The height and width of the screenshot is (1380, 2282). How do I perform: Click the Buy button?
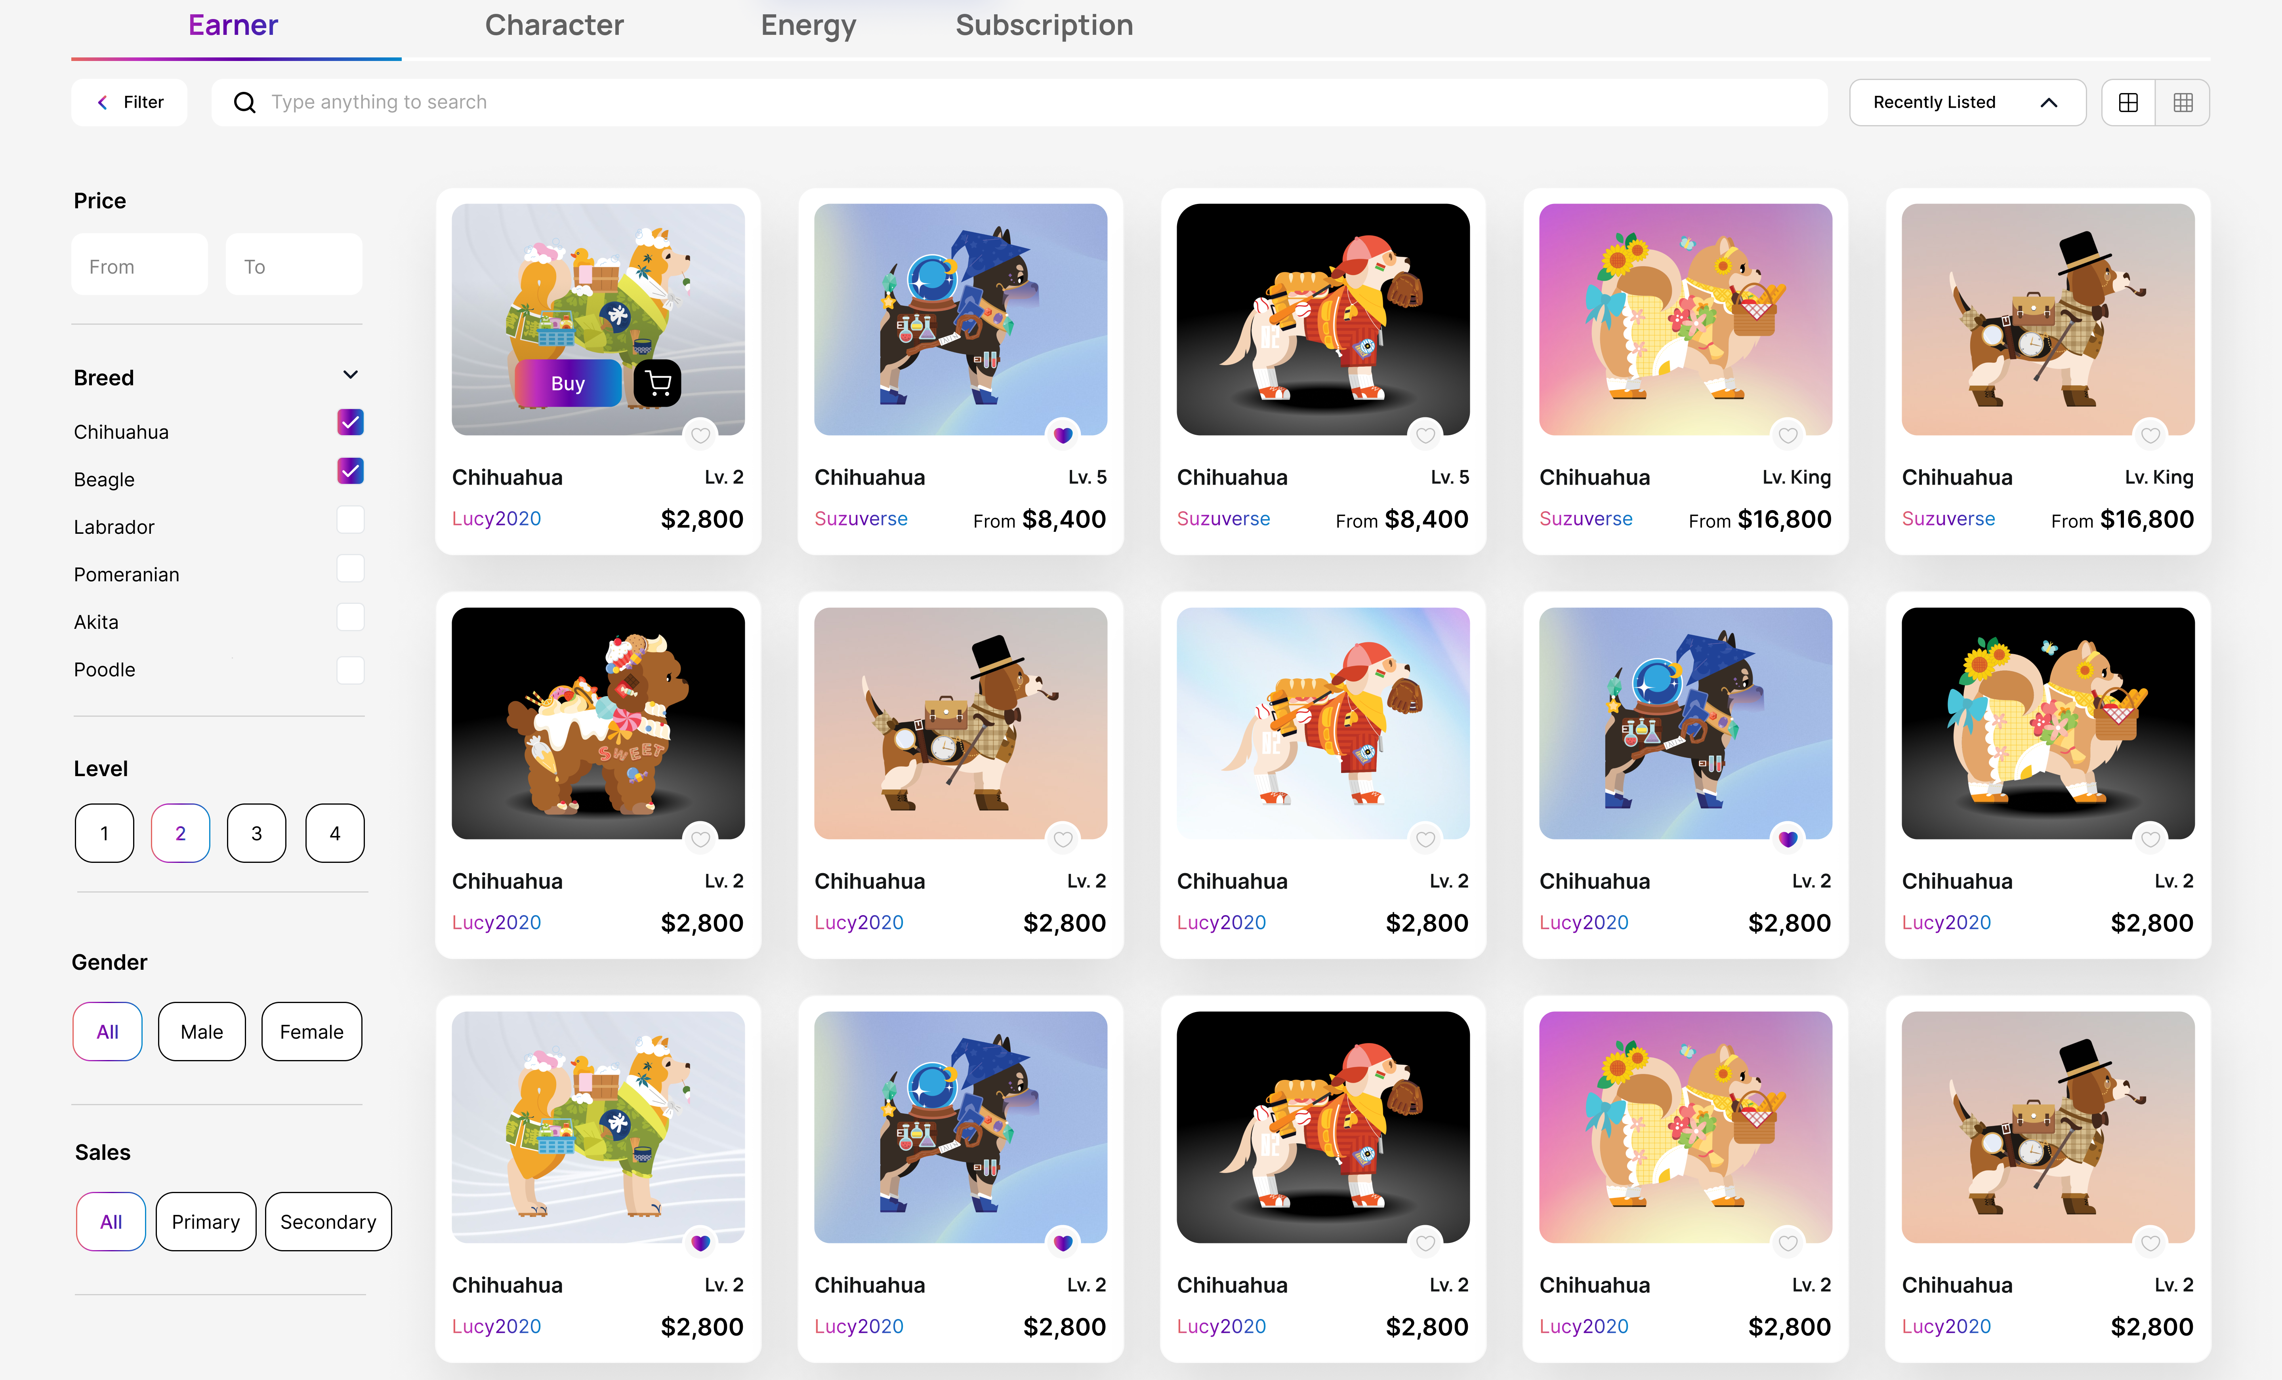[568, 383]
